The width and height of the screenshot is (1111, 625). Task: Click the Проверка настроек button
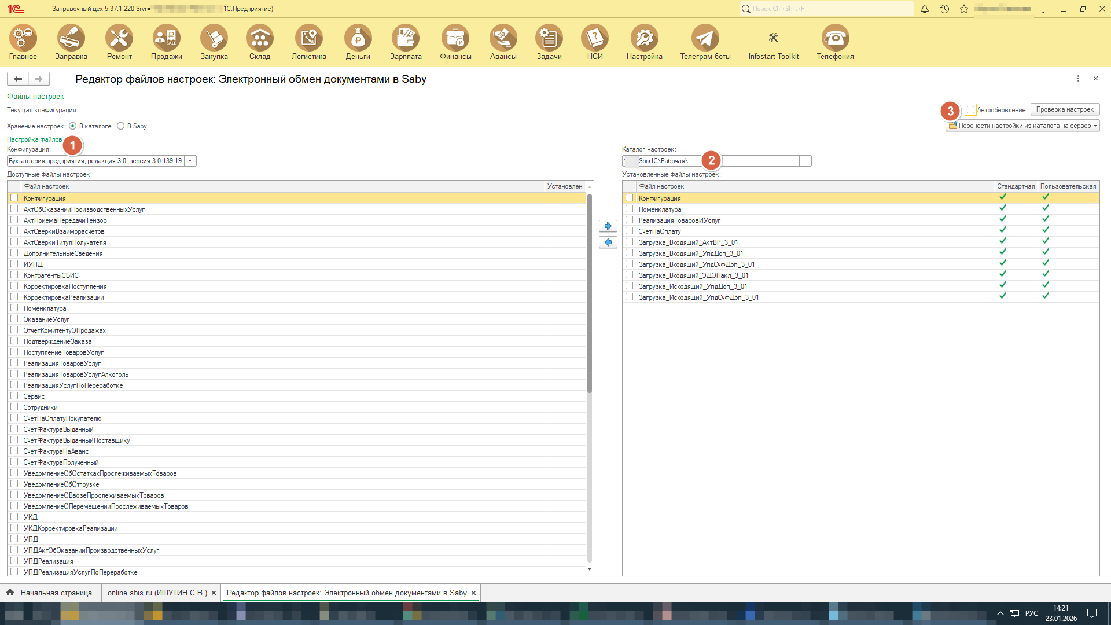1065,109
